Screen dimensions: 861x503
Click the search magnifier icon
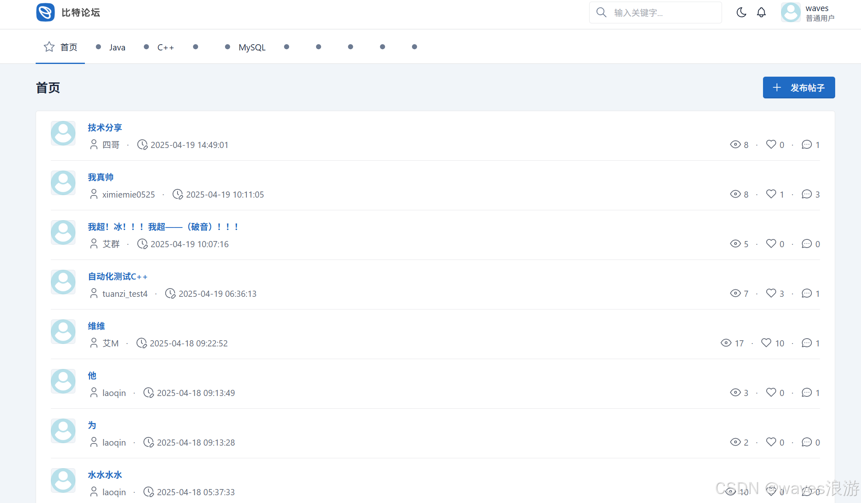(601, 12)
